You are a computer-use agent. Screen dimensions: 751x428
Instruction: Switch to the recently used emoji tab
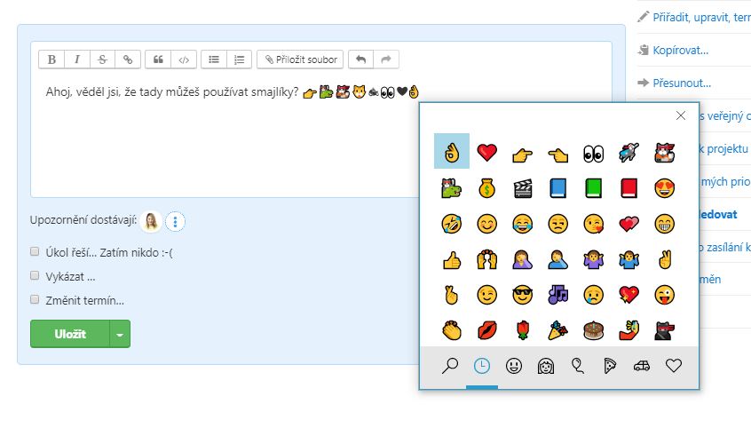(x=482, y=366)
